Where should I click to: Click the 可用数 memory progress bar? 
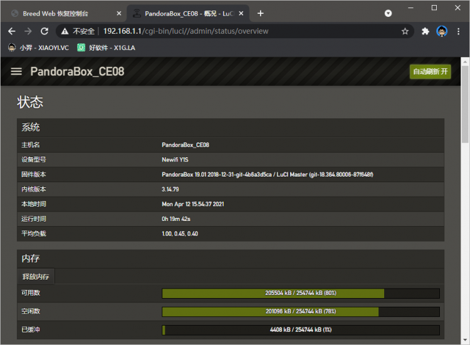tap(301, 293)
